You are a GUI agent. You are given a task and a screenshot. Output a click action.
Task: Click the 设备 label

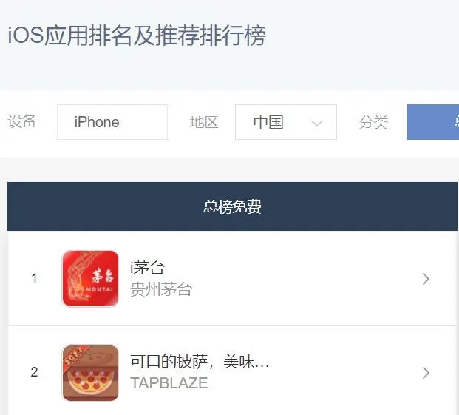pyautogui.click(x=22, y=121)
